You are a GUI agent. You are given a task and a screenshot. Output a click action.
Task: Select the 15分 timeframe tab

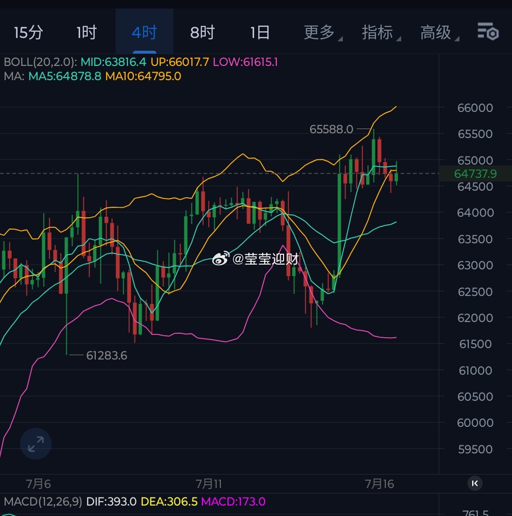(x=28, y=32)
